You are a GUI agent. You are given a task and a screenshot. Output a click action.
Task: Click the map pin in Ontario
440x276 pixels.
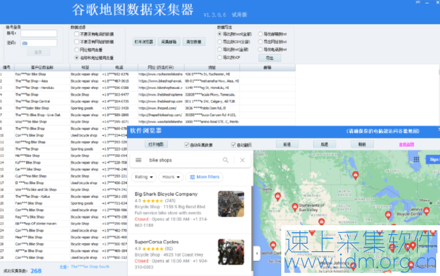pos(356,175)
